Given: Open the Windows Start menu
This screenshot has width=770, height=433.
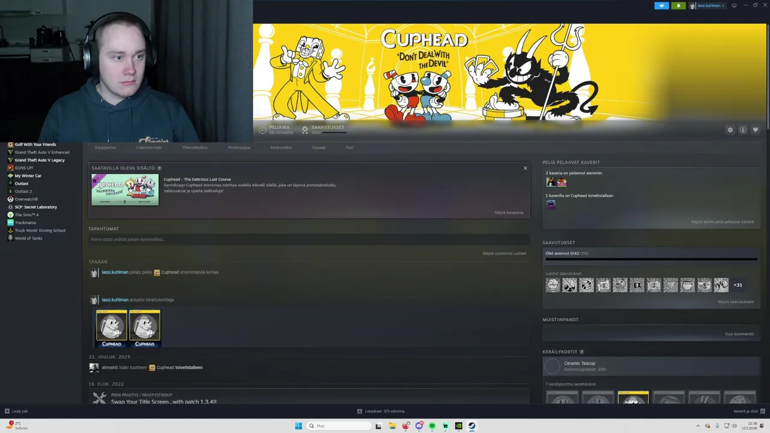Looking at the screenshot, I should pyautogui.click(x=298, y=426).
